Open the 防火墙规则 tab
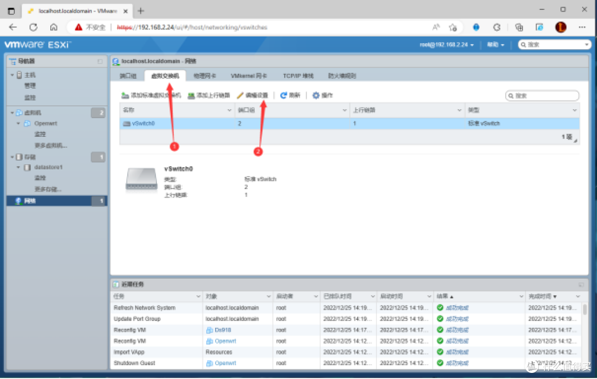 click(342, 76)
